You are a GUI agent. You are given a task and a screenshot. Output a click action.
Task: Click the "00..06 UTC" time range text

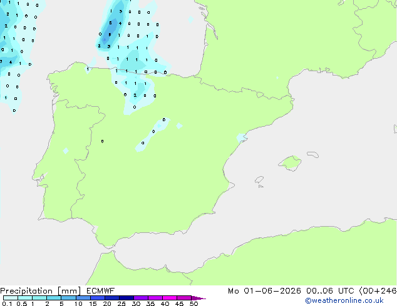point(330,291)
